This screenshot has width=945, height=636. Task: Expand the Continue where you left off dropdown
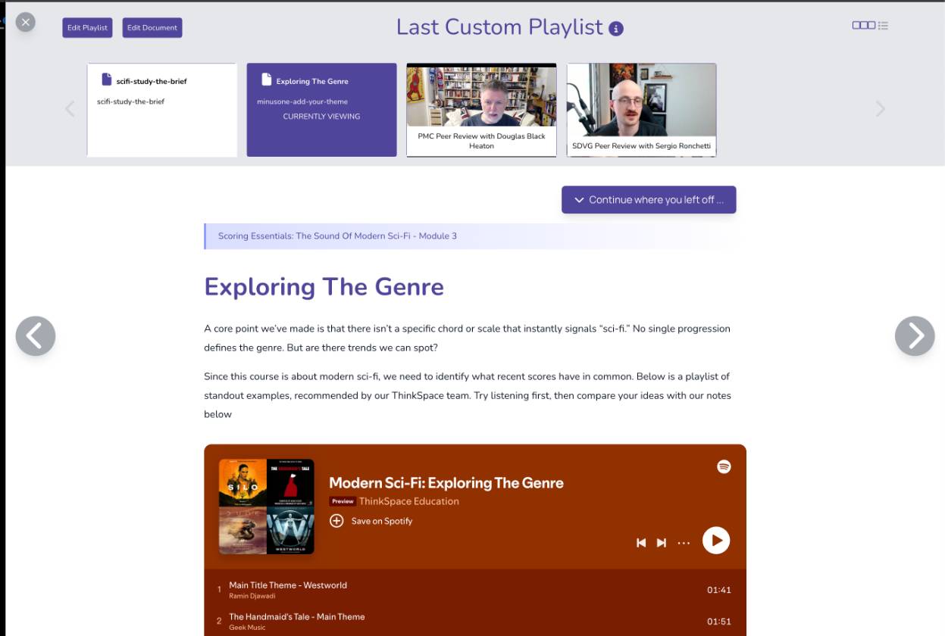point(649,200)
